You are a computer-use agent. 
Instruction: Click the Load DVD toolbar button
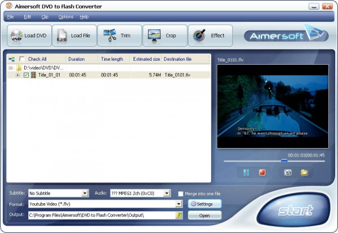29,35
